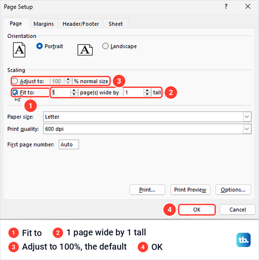Expand the Print quality dropdown arrow
This screenshot has width=259, height=260.
pos(247,129)
